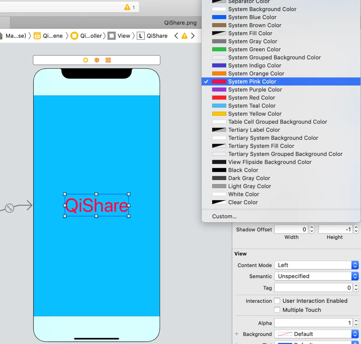361x344 pixels.
Task: Choose System Green Color
Action: click(x=281, y=50)
